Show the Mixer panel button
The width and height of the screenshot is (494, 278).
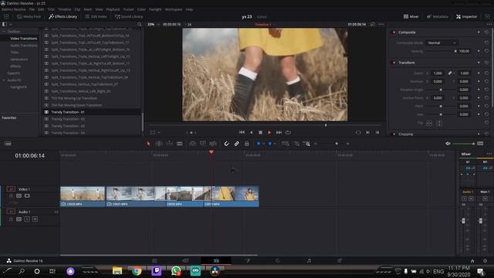click(x=411, y=16)
